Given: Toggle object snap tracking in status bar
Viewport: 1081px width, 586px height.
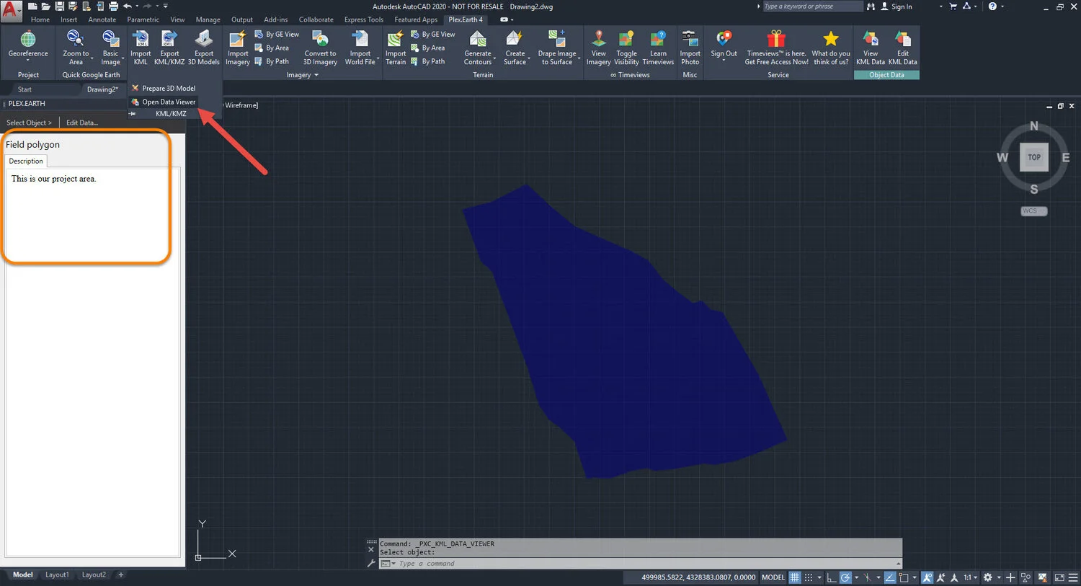Looking at the screenshot, I should (890, 577).
